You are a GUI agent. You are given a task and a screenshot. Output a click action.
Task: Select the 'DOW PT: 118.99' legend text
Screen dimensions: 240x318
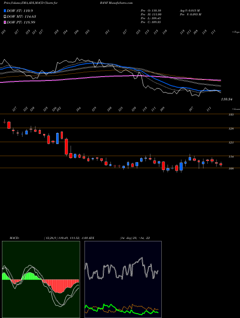point(21,22)
